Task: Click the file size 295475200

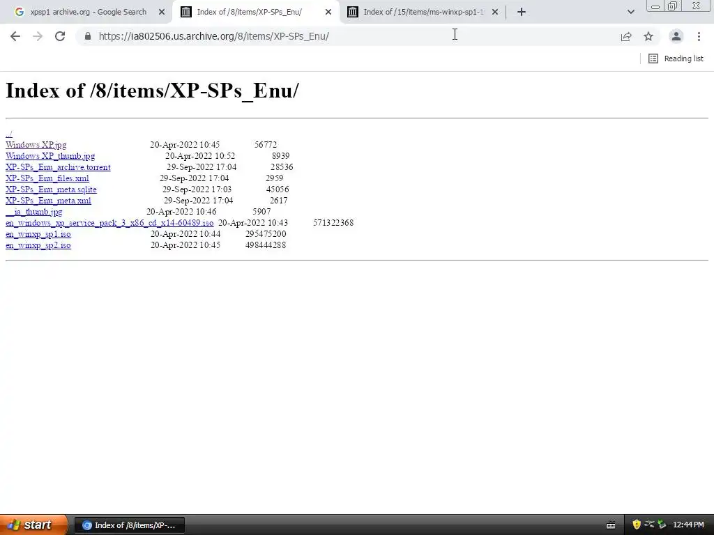Action: 266,234
